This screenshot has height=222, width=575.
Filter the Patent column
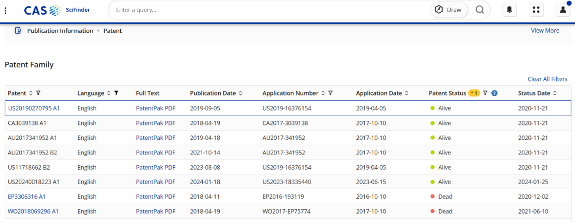pyautogui.click(x=38, y=93)
